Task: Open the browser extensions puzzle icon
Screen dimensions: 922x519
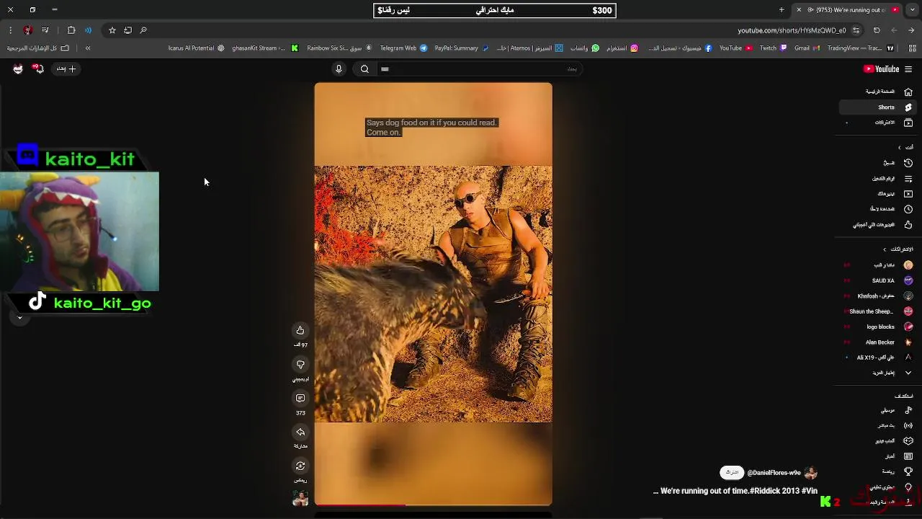Action: tap(71, 30)
